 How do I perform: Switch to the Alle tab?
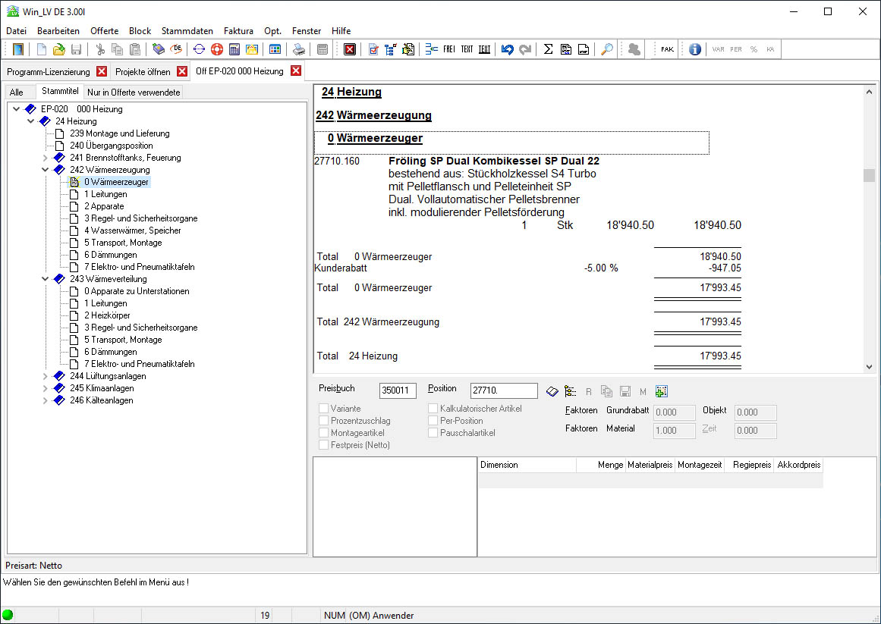16,92
